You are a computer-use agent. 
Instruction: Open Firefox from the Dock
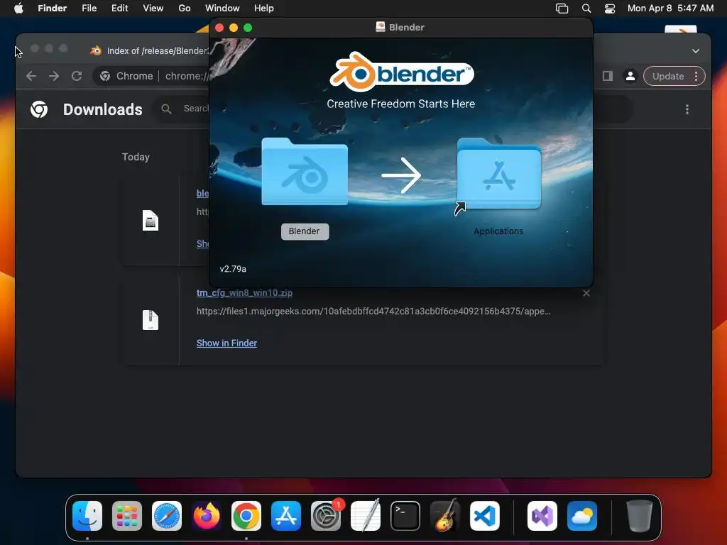[207, 516]
